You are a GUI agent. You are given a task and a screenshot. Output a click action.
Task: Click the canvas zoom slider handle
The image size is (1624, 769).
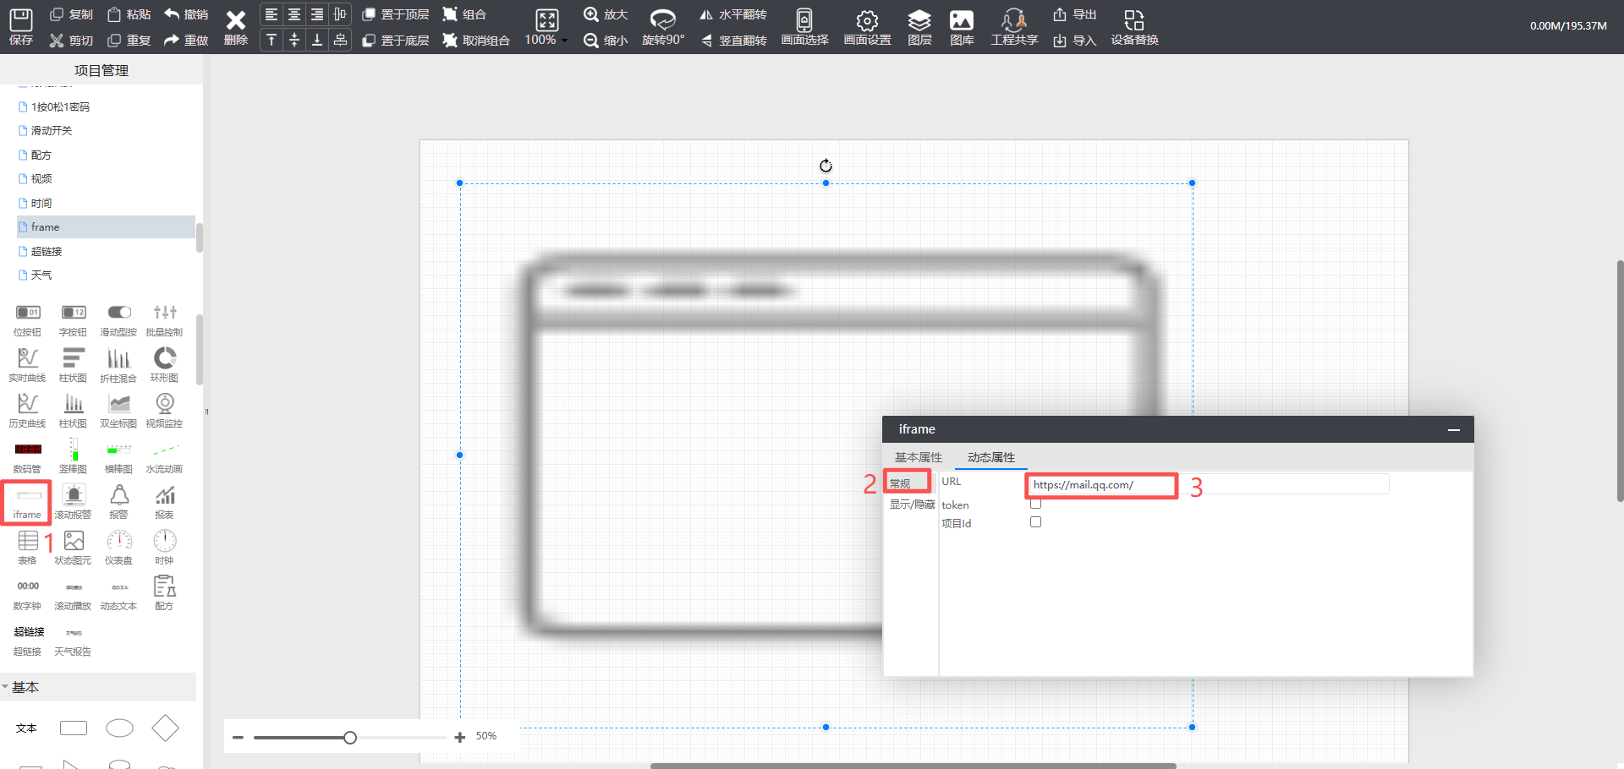350,738
